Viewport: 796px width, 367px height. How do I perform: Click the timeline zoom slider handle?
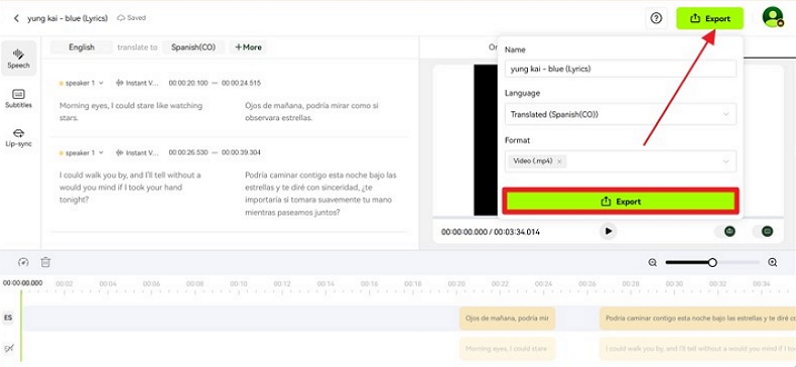click(x=712, y=262)
